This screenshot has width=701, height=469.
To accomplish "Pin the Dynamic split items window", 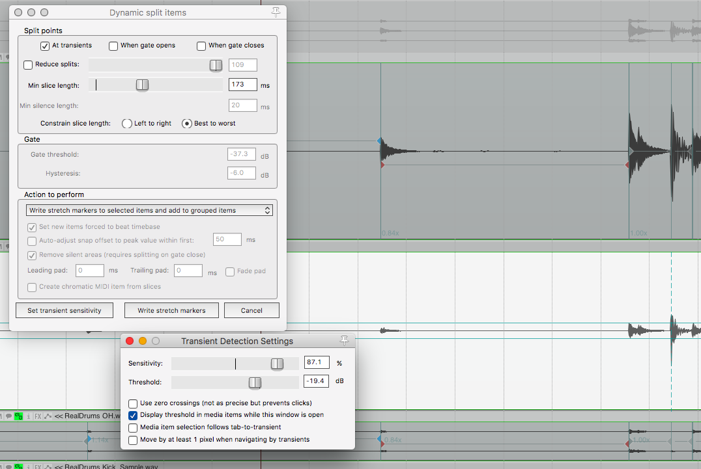I will 276,12.
